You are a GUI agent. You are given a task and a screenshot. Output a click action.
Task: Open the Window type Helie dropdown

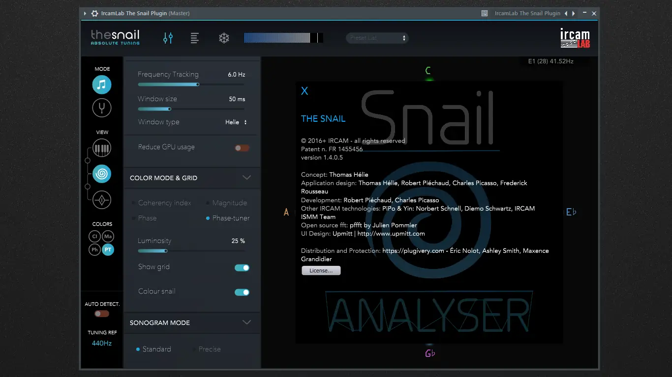tap(236, 122)
